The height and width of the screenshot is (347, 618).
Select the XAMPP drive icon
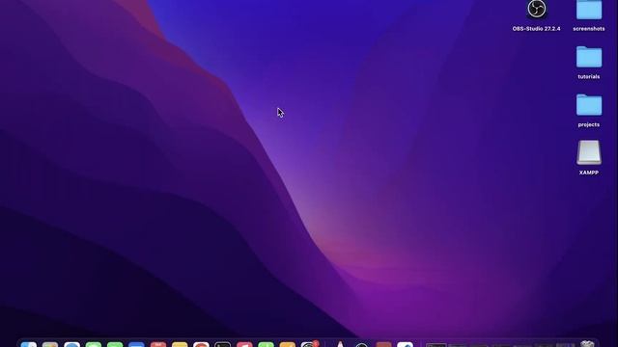pos(589,152)
